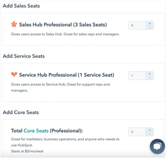Click the orange Service Hub heart icon
This screenshot has height=158, width=166.
click(14, 74)
